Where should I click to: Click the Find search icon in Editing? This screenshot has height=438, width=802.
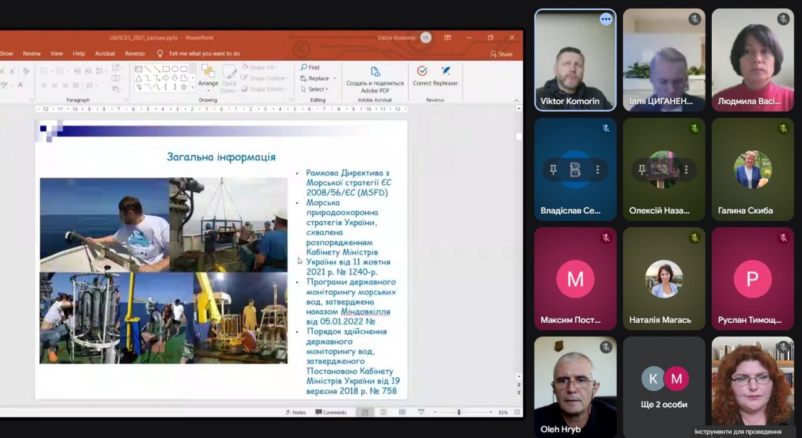pyautogui.click(x=304, y=67)
